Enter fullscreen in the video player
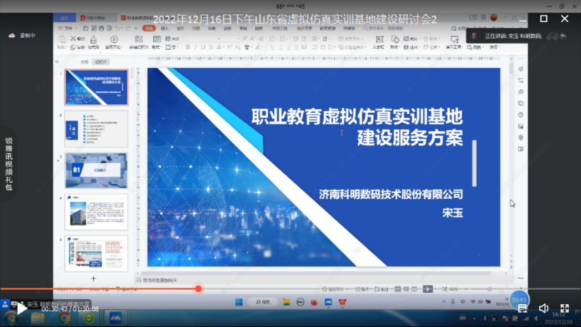The image size is (581, 327). [x=564, y=308]
